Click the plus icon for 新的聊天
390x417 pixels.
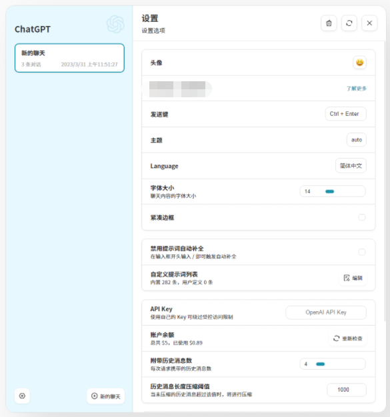[94, 396]
